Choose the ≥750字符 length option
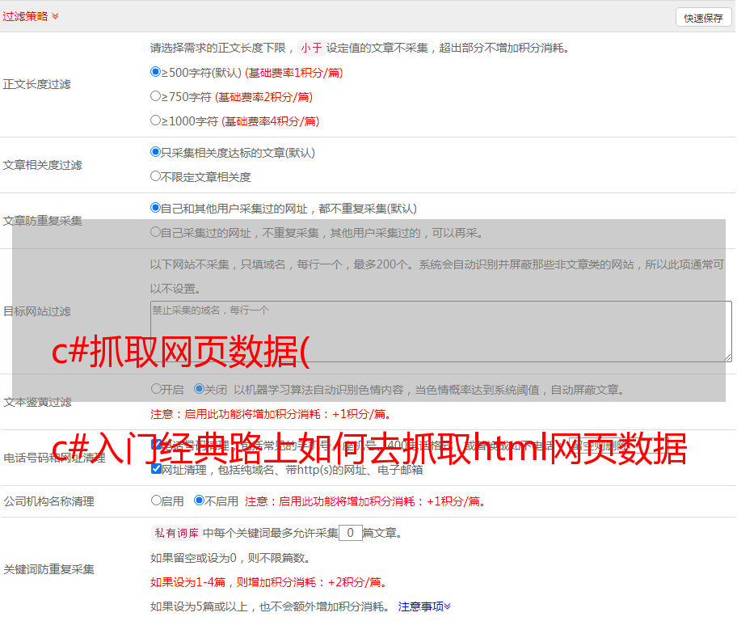This screenshot has width=737, height=621. 156,96
